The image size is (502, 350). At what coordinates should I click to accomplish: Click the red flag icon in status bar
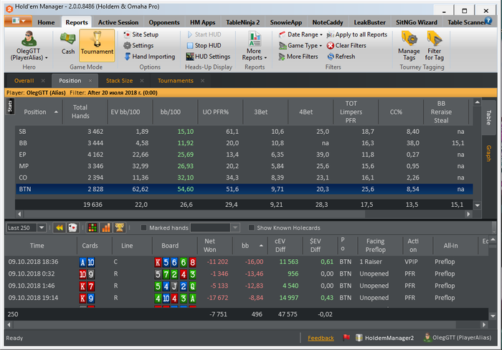click(346, 338)
